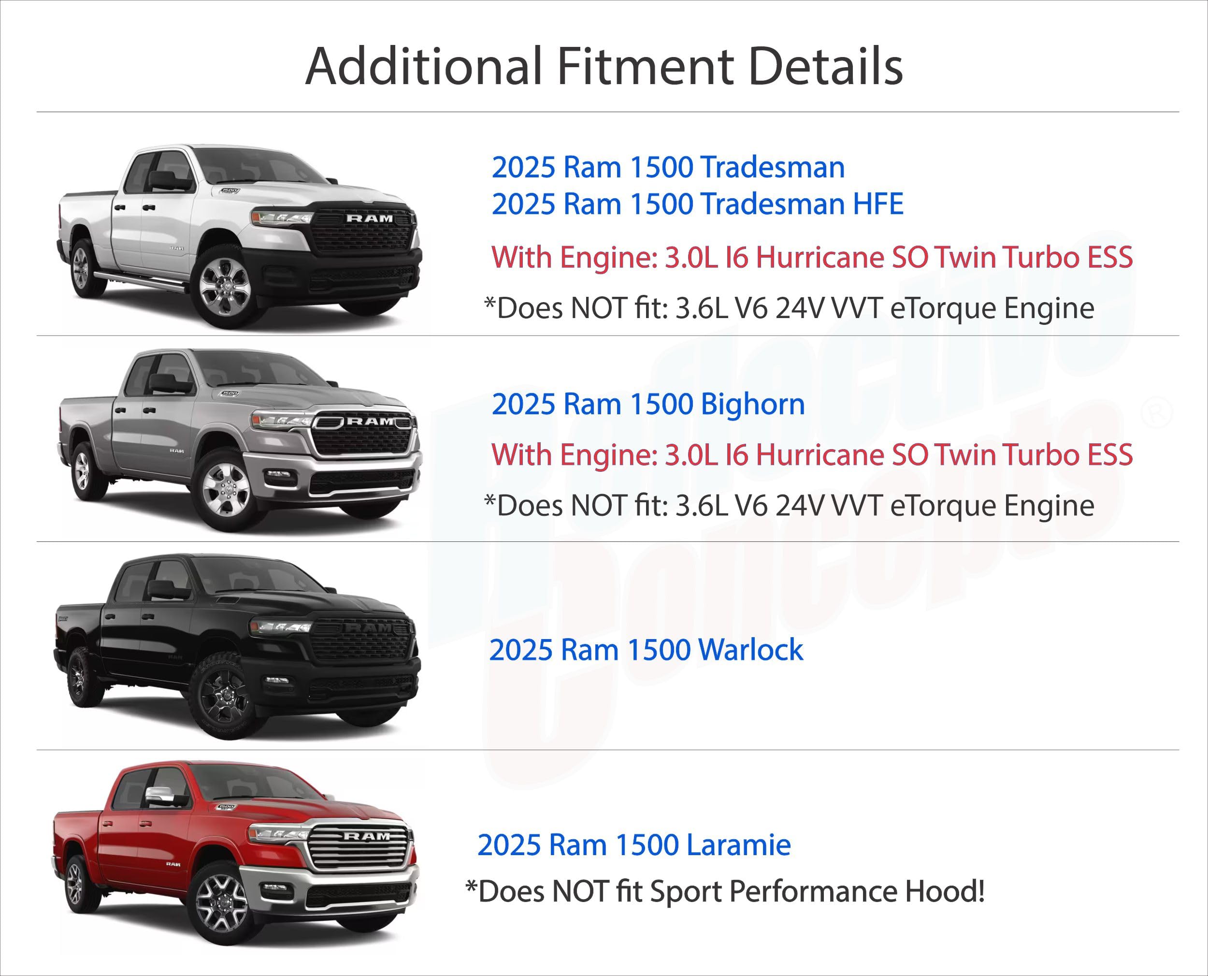Image resolution: width=1208 pixels, height=976 pixels.
Task: Click the Sport Performance Hood warning note
Action: (725, 891)
